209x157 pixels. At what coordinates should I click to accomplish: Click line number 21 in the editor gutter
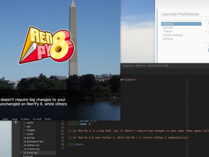63,148
